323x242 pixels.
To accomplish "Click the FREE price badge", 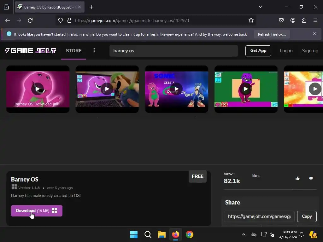I will pyautogui.click(x=197, y=176).
